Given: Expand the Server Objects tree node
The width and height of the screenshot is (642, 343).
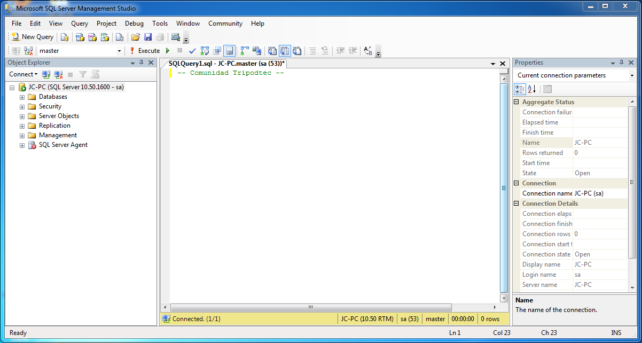Looking at the screenshot, I should point(22,116).
